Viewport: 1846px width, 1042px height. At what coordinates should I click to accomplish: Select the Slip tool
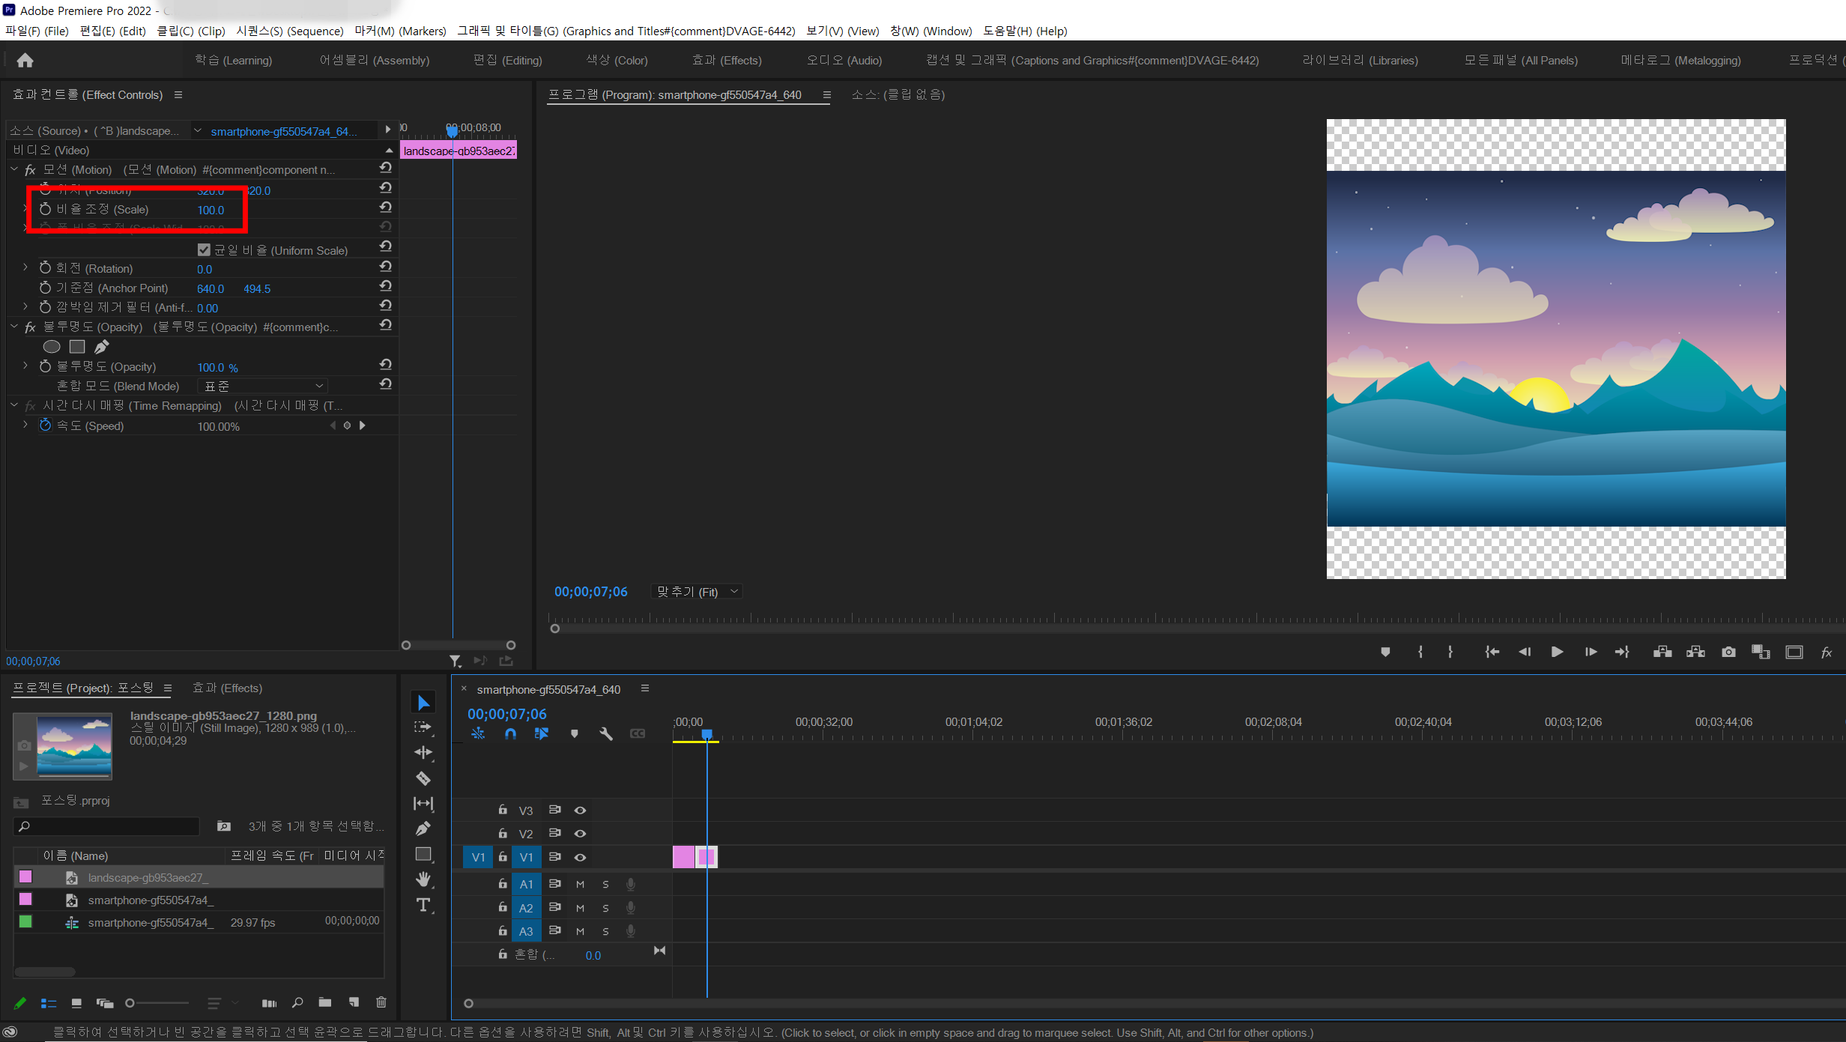pyautogui.click(x=423, y=803)
